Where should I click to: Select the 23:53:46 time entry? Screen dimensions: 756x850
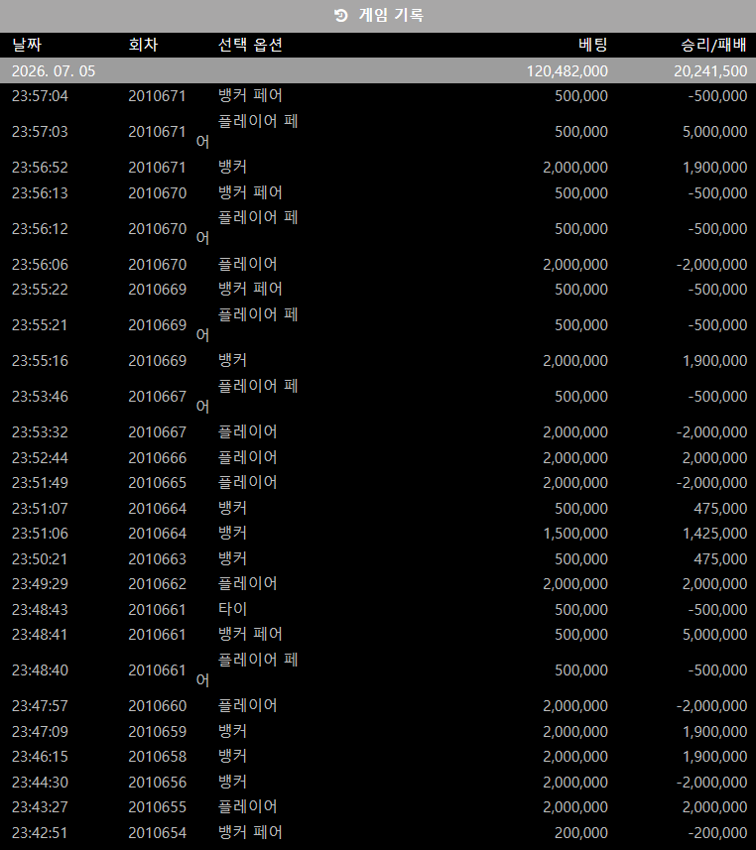click(x=40, y=397)
